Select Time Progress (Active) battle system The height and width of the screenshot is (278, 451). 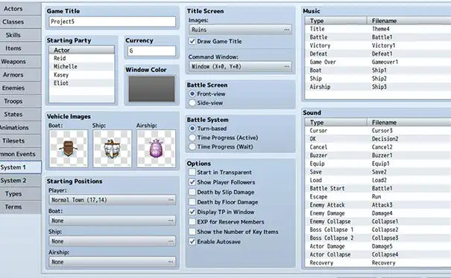(x=192, y=138)
